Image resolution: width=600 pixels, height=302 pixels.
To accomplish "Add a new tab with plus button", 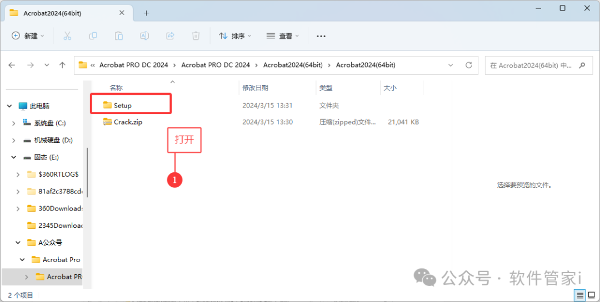I will [146, 13].
